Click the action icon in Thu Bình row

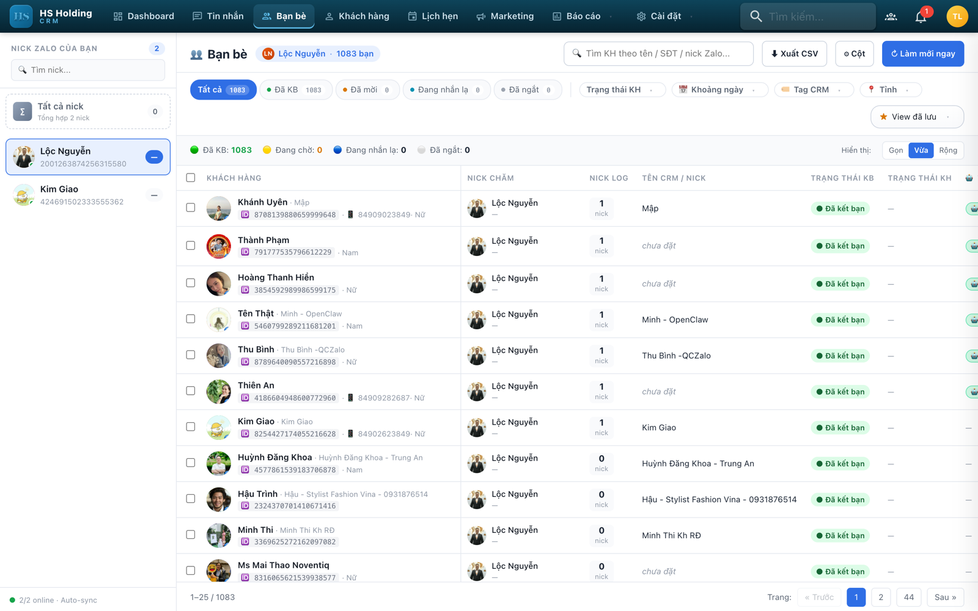coord(972,356)
